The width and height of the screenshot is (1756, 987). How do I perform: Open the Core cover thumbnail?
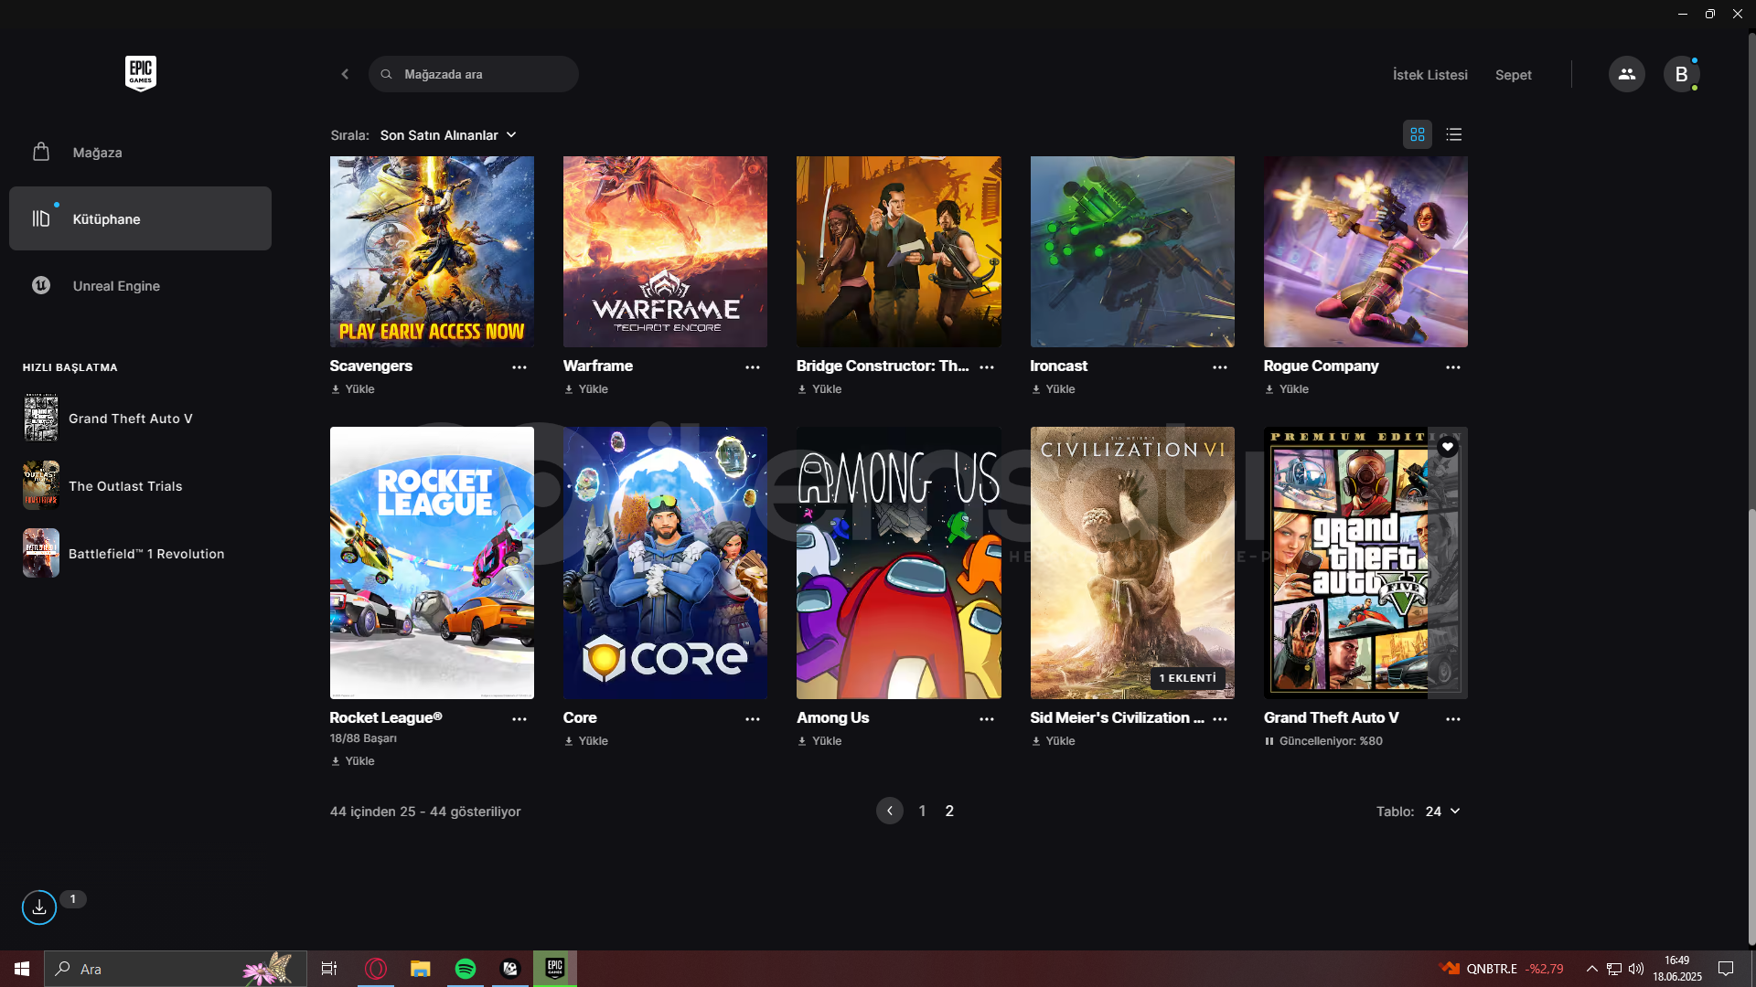point(665,563)
